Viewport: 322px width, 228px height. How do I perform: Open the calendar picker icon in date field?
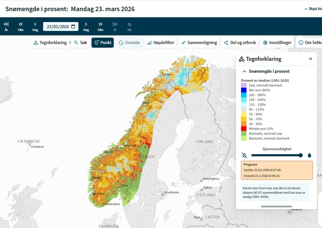coord(73,26)
